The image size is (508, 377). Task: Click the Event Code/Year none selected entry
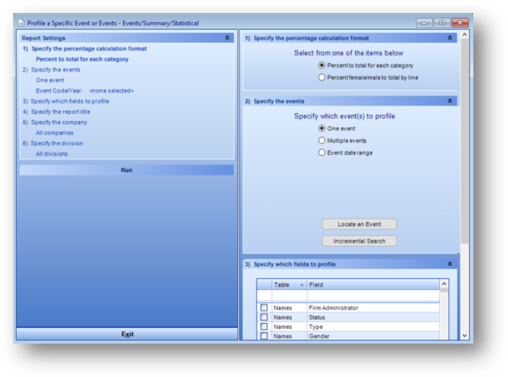tap(85, 91)
